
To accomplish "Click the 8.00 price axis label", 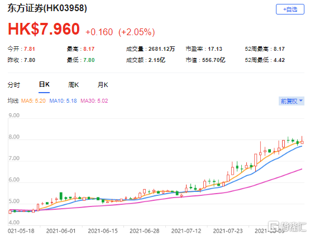I will point(14,137).
